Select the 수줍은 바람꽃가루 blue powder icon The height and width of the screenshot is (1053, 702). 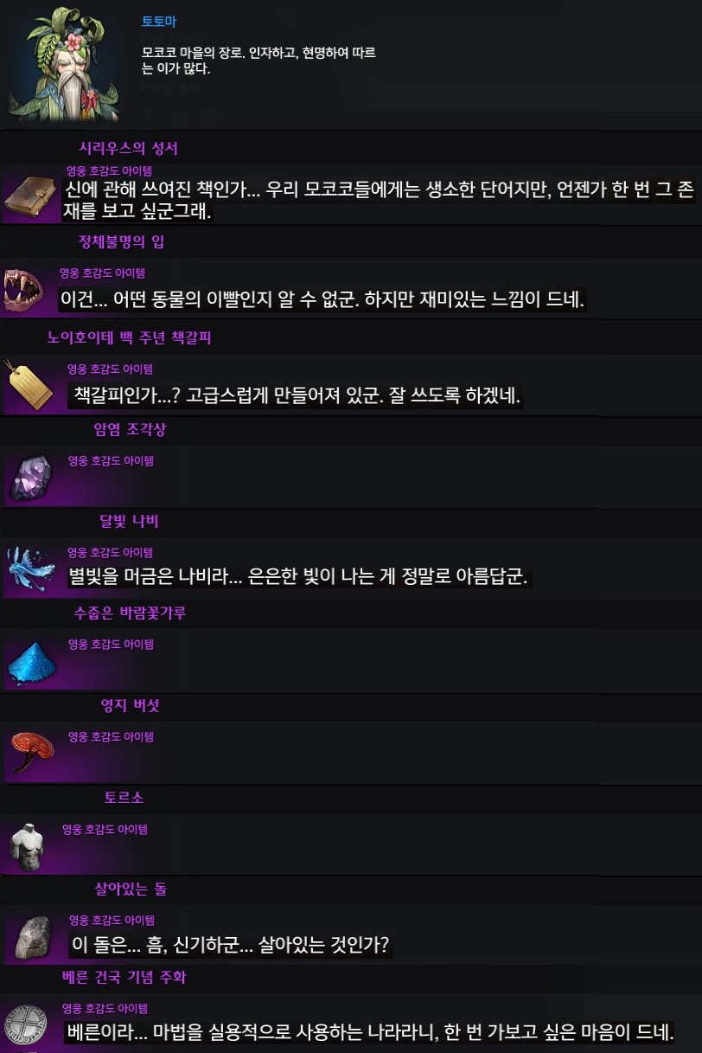pos(32,662)
